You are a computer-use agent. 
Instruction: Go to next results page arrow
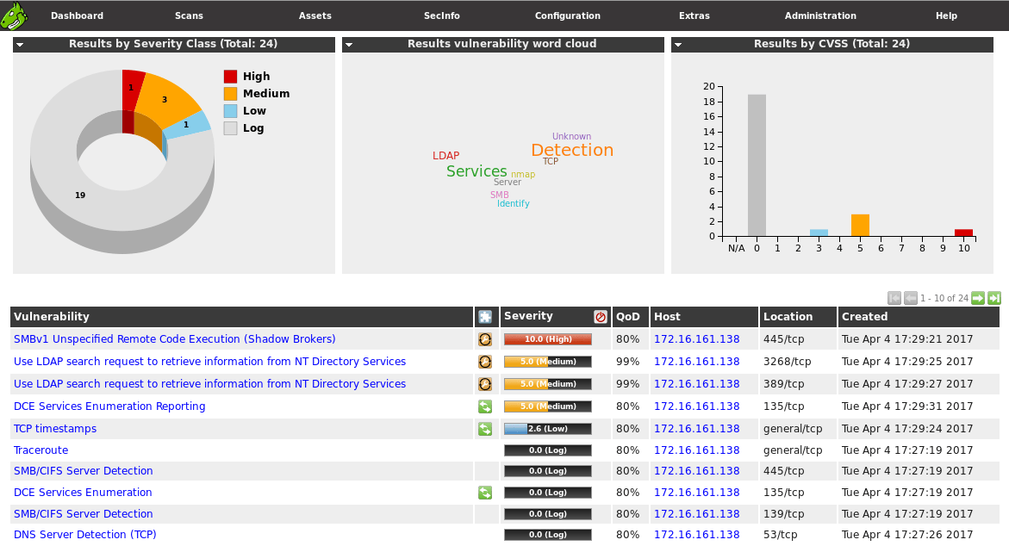(x=978, y=298)
